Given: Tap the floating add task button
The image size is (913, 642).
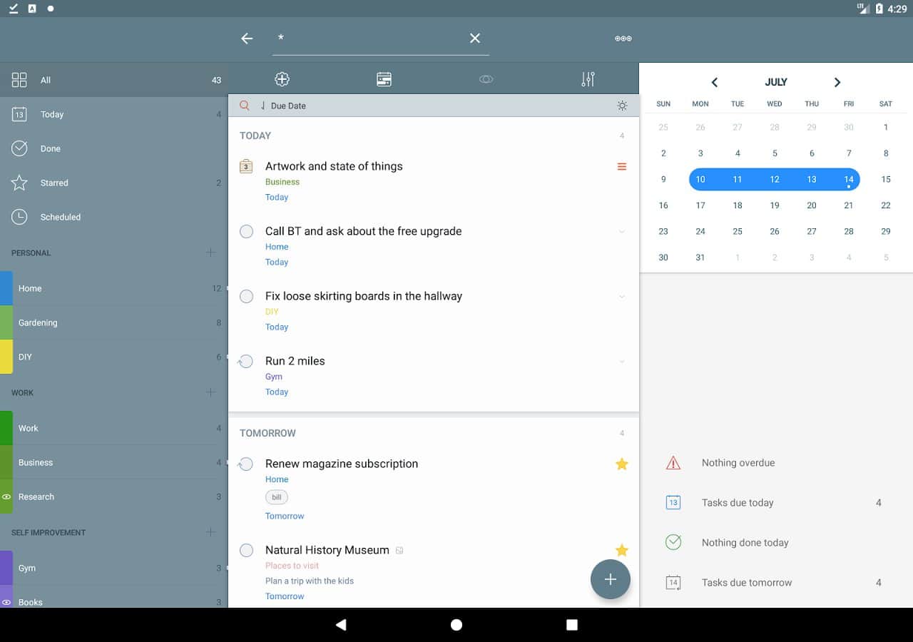Looking at the screenshot, I should tap(610, 579).
